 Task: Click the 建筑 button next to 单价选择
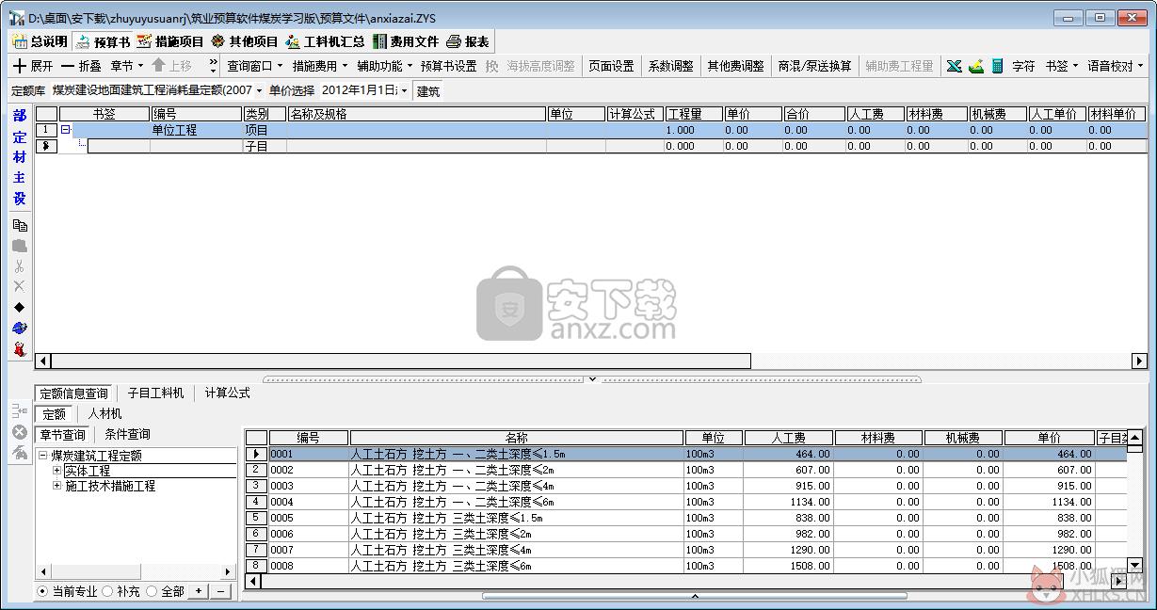click(428, 90)
